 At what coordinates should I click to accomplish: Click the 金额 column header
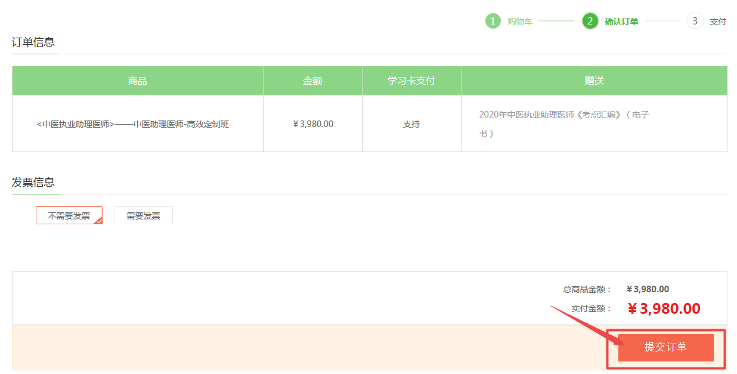pos(312,81)
